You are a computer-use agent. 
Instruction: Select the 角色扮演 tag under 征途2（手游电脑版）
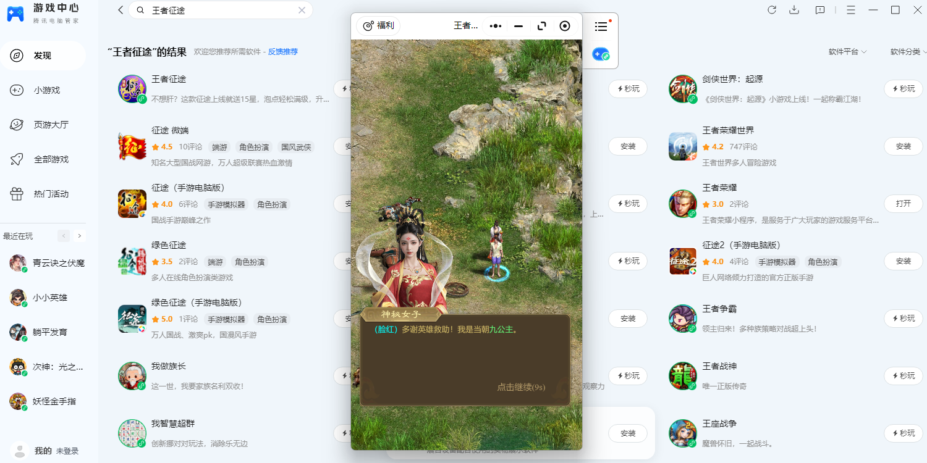(x=823, y=262)
